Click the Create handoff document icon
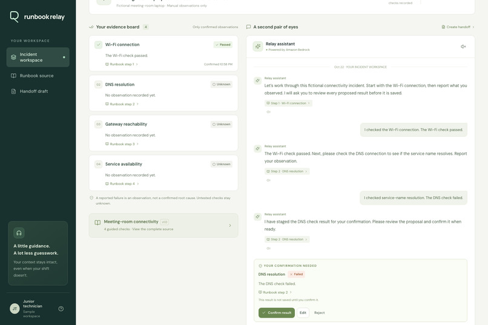This screenshot has height=325, width=488. pyautogui.click(x=443, y=27)
